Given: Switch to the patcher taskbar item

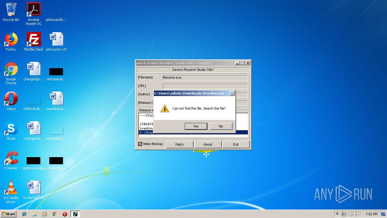Looking at the screenshot, I should pyautogui.click(x=75, y=214).
